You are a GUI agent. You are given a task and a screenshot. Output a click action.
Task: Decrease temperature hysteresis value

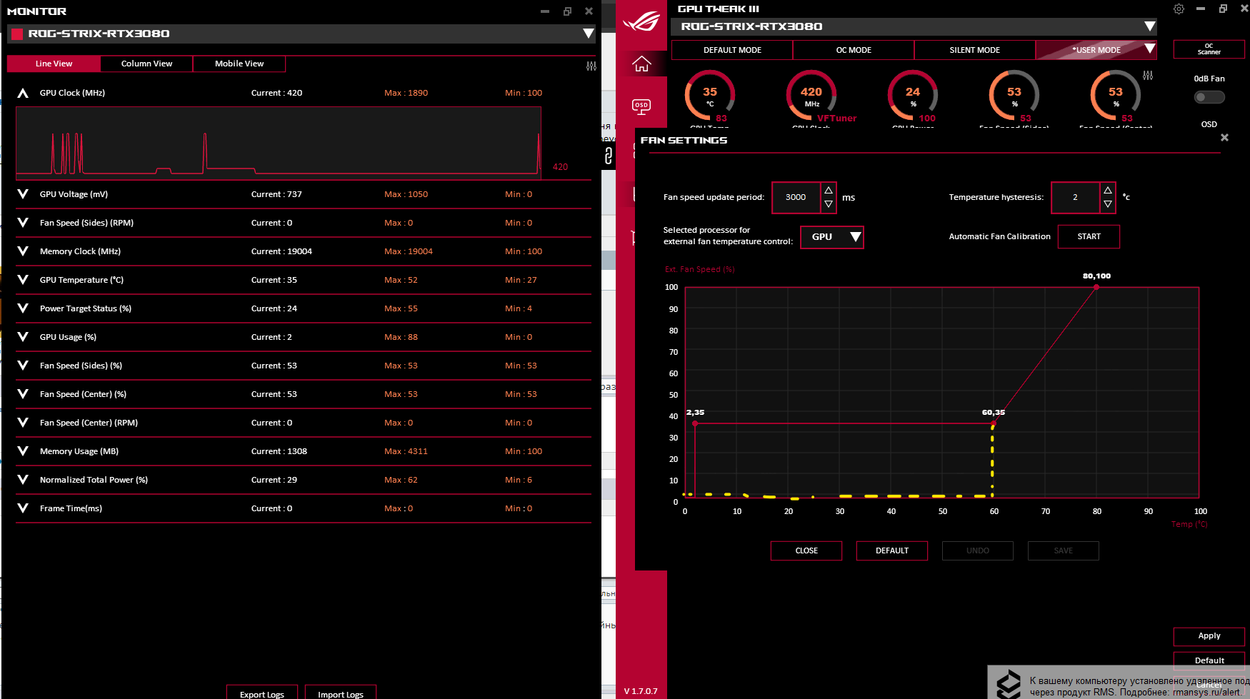pyautogui.click(x=1108, y=204)
